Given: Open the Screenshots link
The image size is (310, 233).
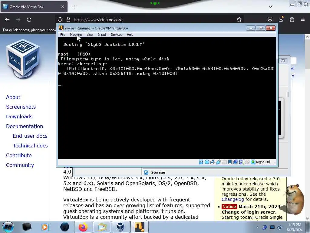Looking at the screenshot, I should [21, 107].
